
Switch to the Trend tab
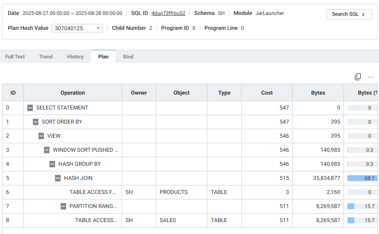46,57
